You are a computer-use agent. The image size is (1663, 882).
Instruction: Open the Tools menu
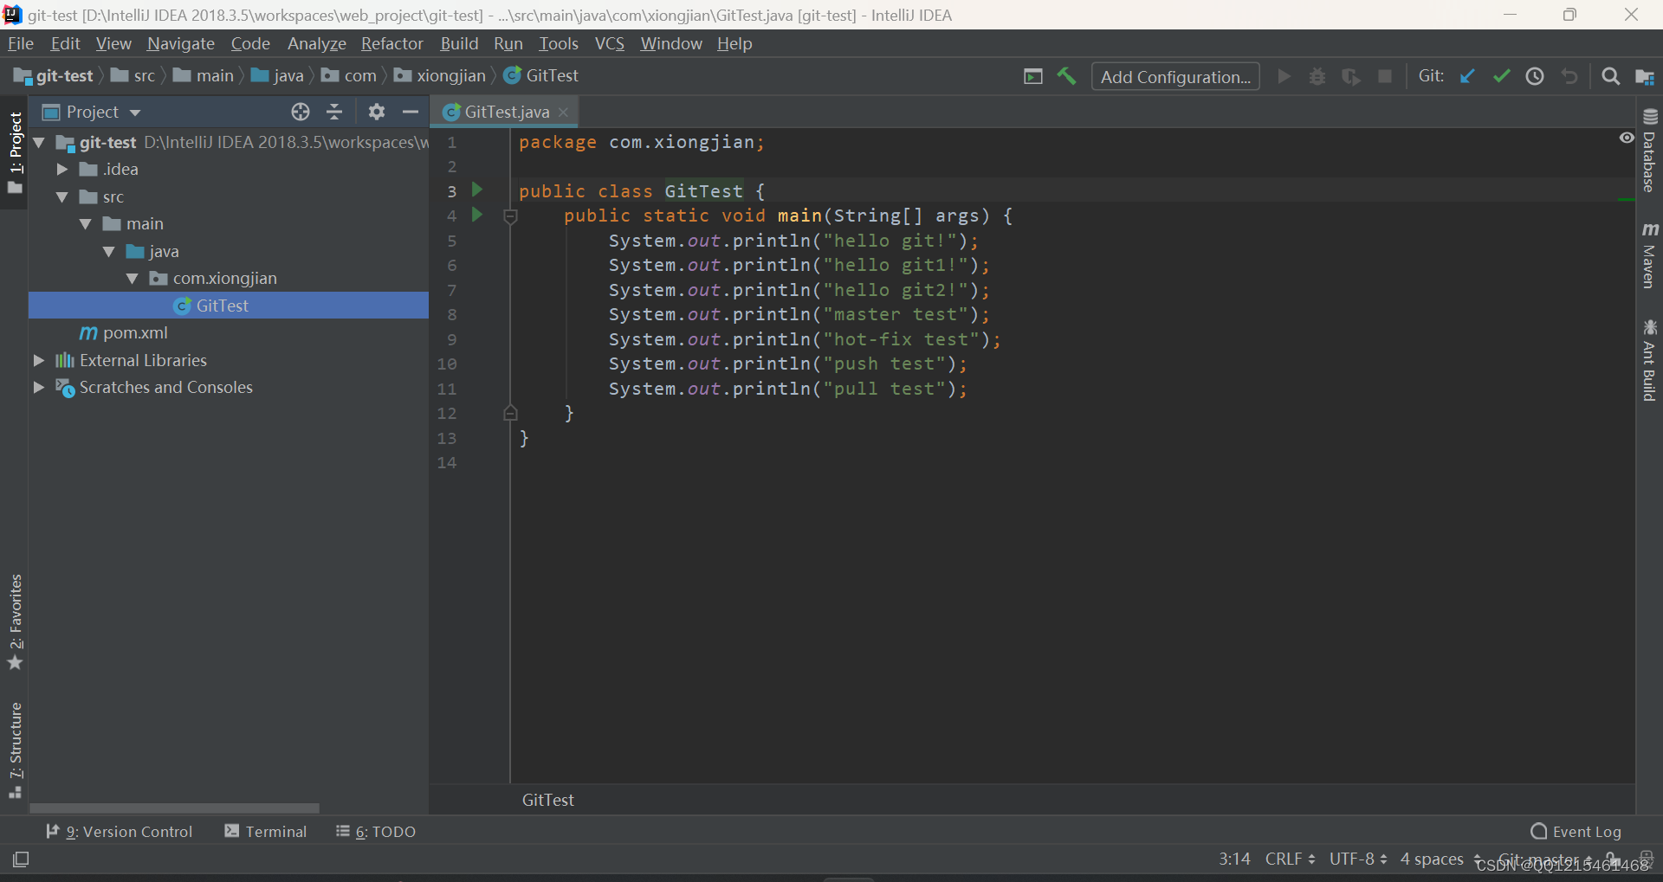coord(558,43)
